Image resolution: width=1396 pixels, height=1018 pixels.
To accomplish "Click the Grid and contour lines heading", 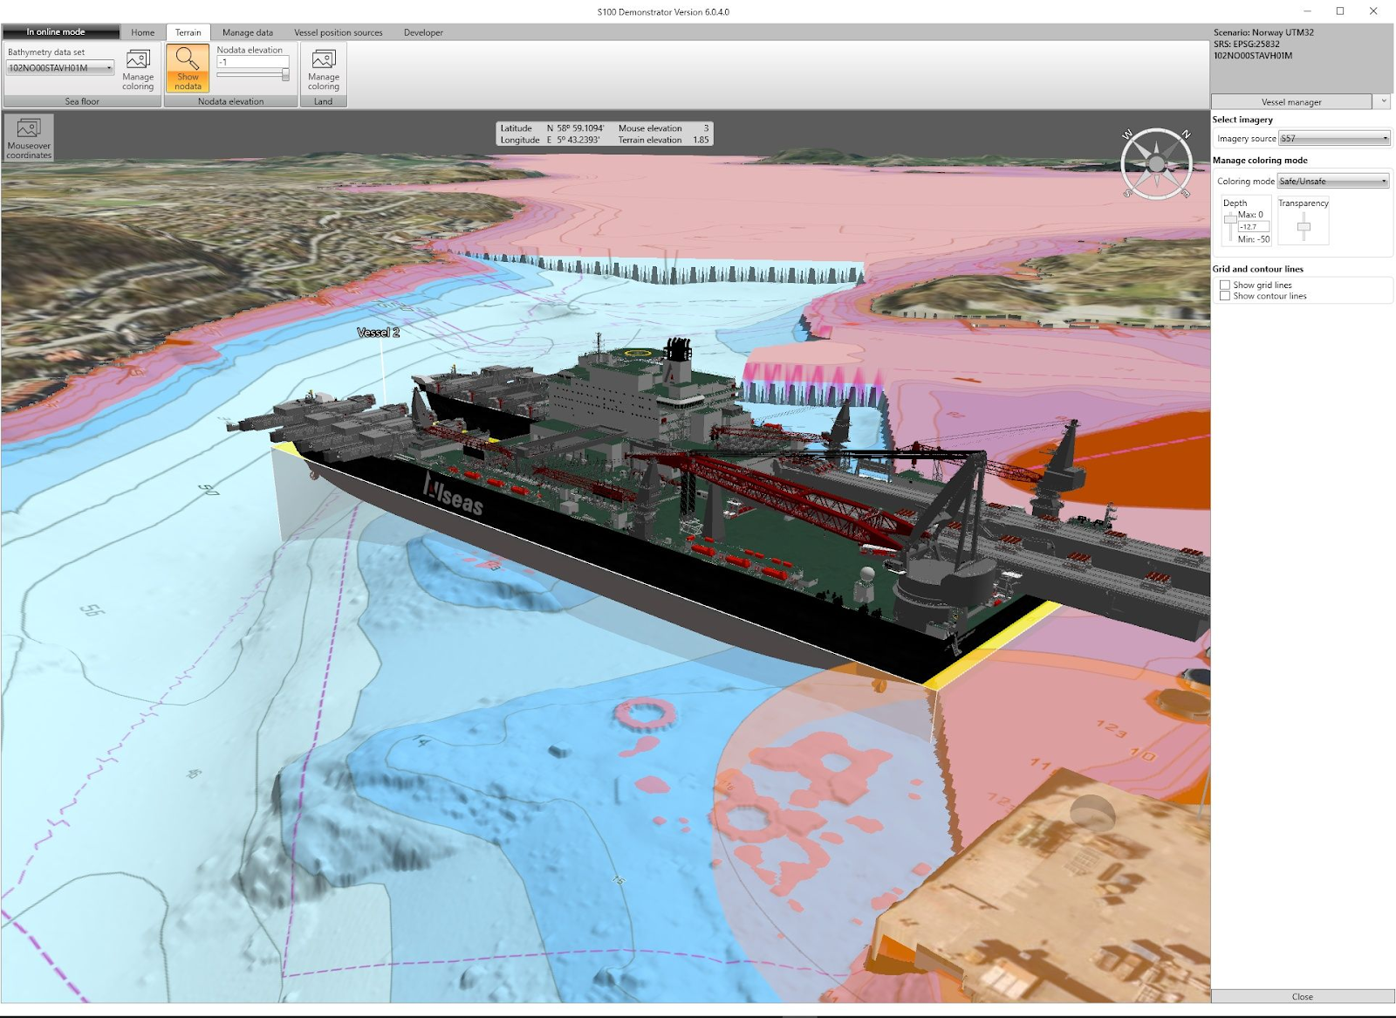I will [1257, 269].
